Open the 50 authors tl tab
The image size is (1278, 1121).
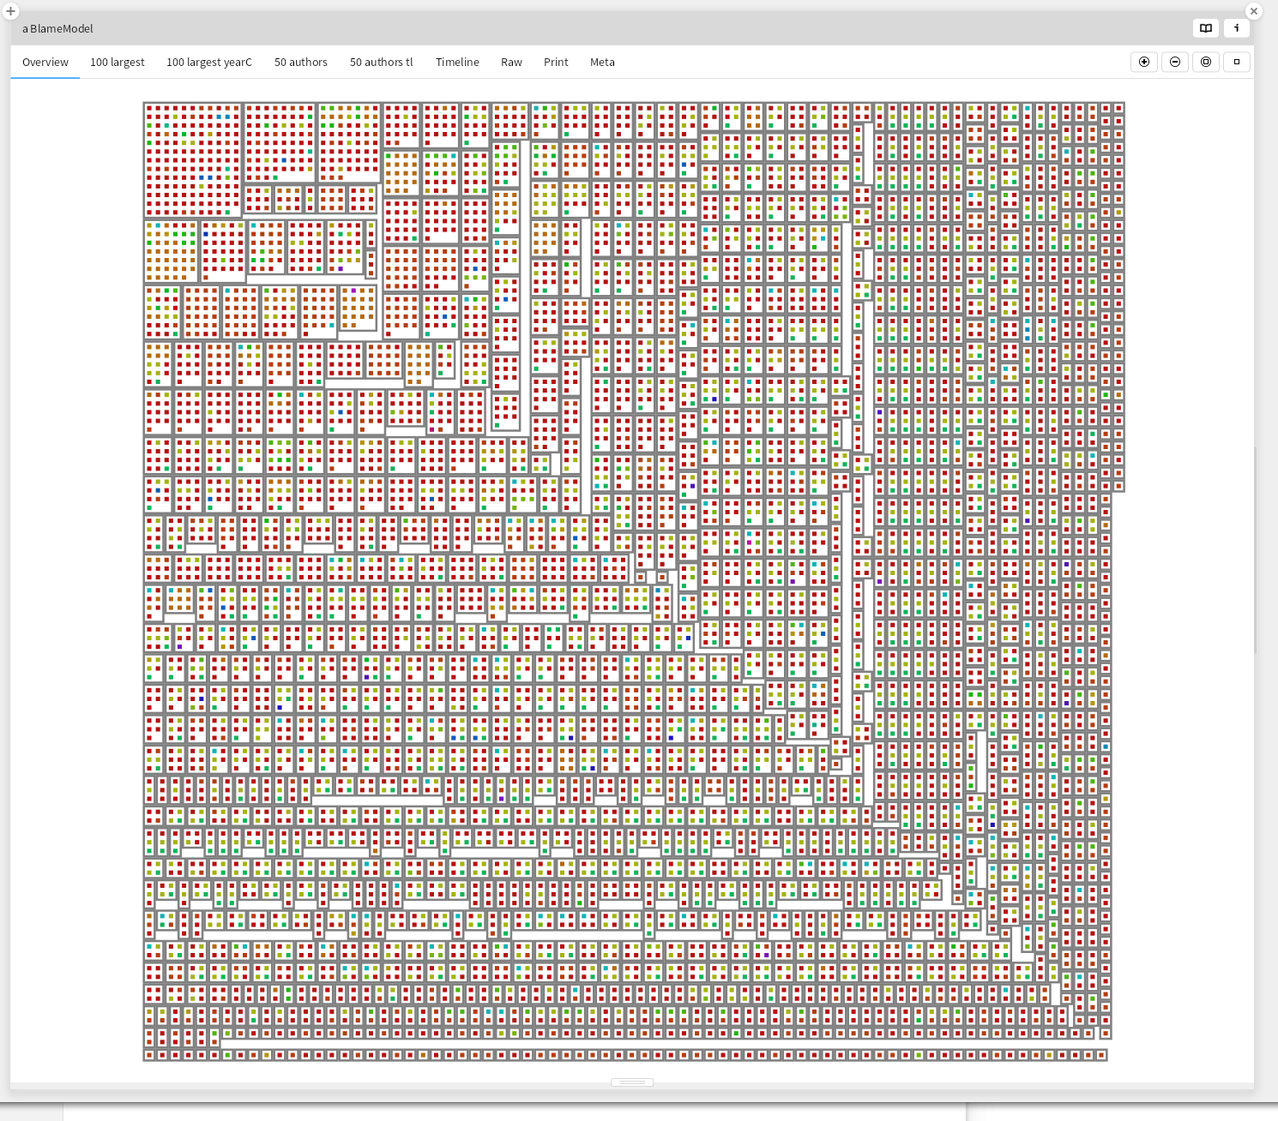(381, 63)
